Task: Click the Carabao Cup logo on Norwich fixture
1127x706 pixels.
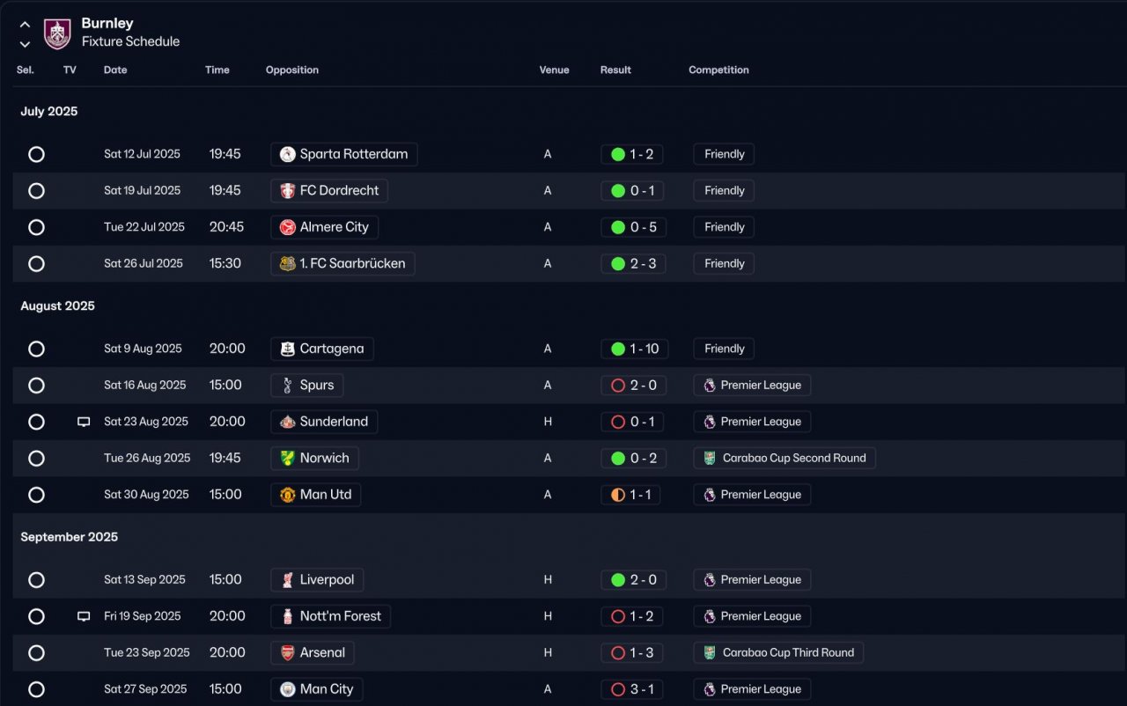Action: pyautogui.click(x=710, y=458)
